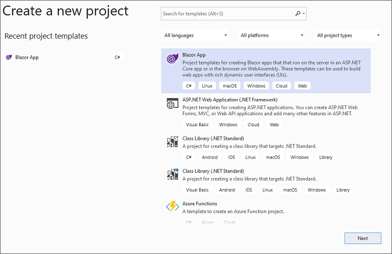
Task: Click the Blazor App template icon
Action: [x=172, y=59]
